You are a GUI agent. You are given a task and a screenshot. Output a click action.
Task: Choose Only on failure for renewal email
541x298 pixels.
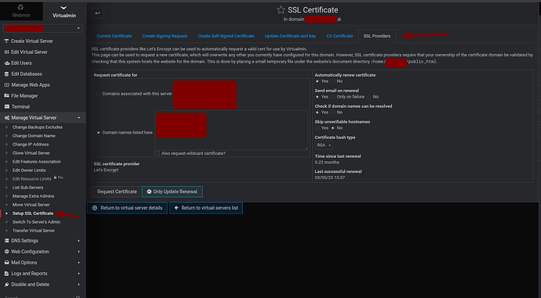tap(333, 97)
